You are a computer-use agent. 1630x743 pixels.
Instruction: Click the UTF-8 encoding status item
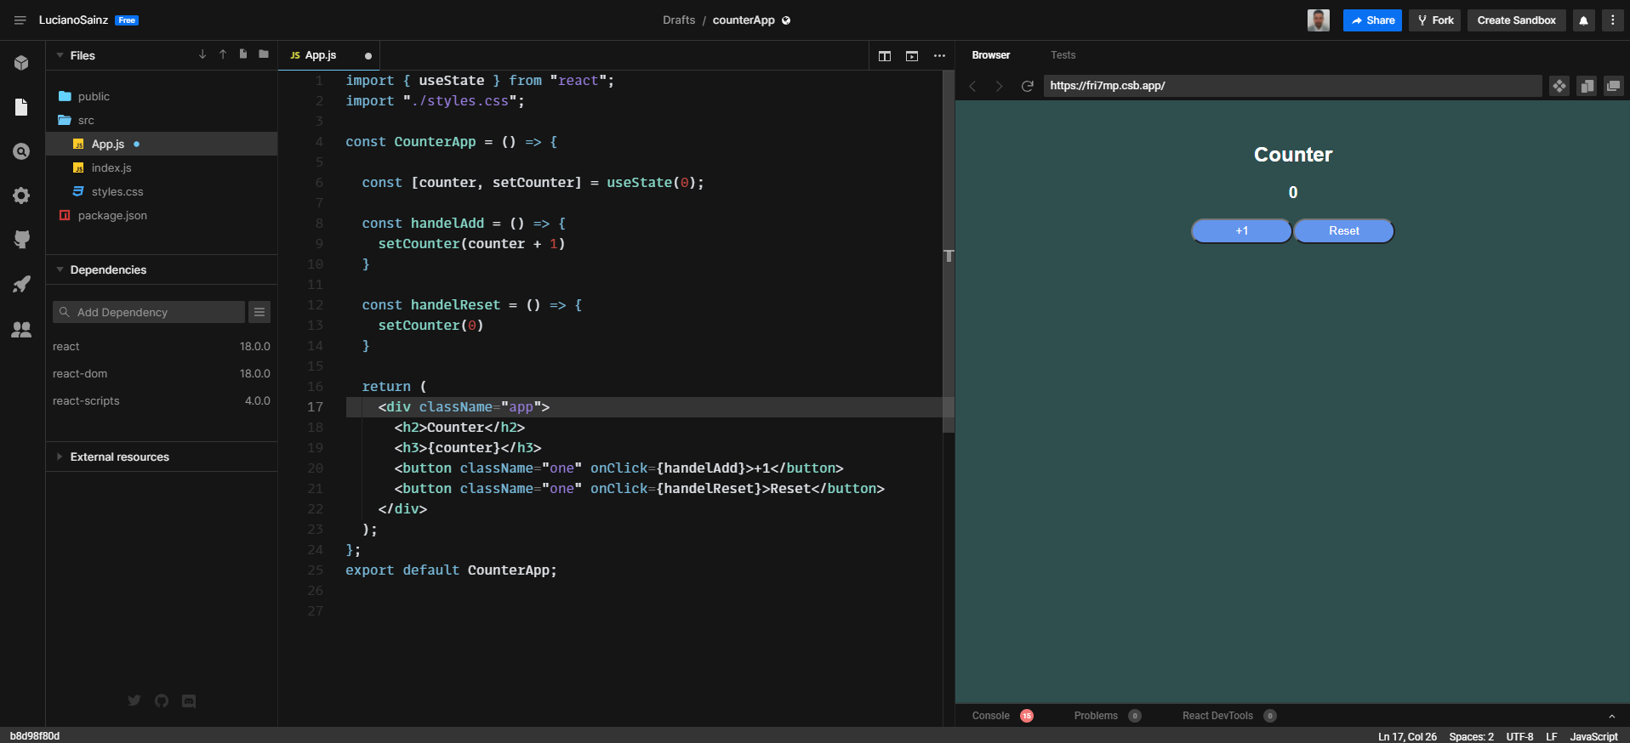coord(1520,736)
